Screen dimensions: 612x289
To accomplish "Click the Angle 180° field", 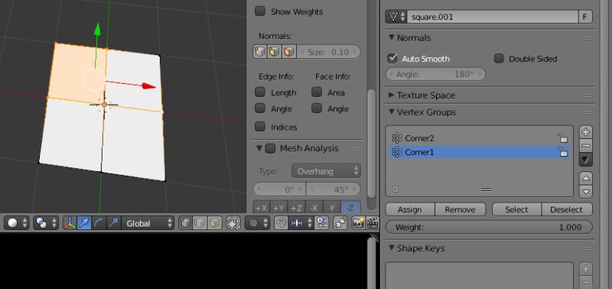I will pos(435,74).
